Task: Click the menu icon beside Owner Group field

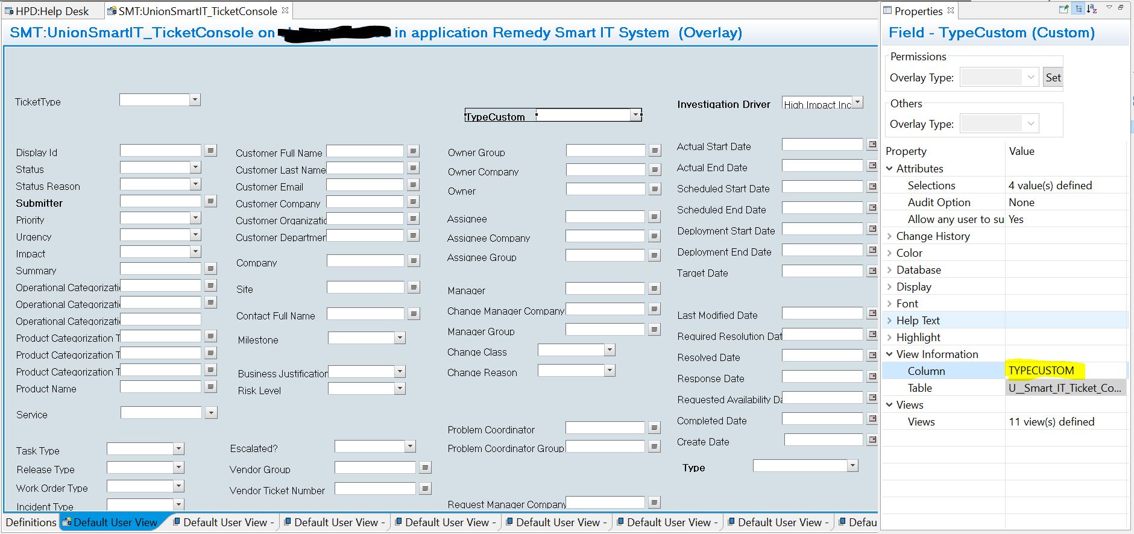Action: click(655, 151)
